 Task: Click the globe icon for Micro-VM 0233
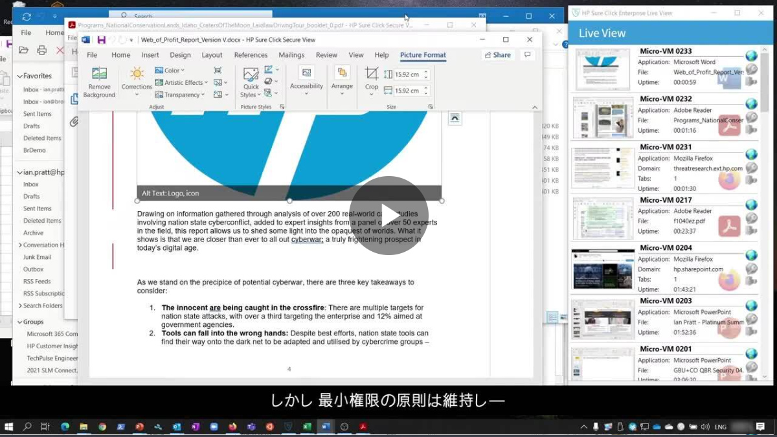(751, 56)
